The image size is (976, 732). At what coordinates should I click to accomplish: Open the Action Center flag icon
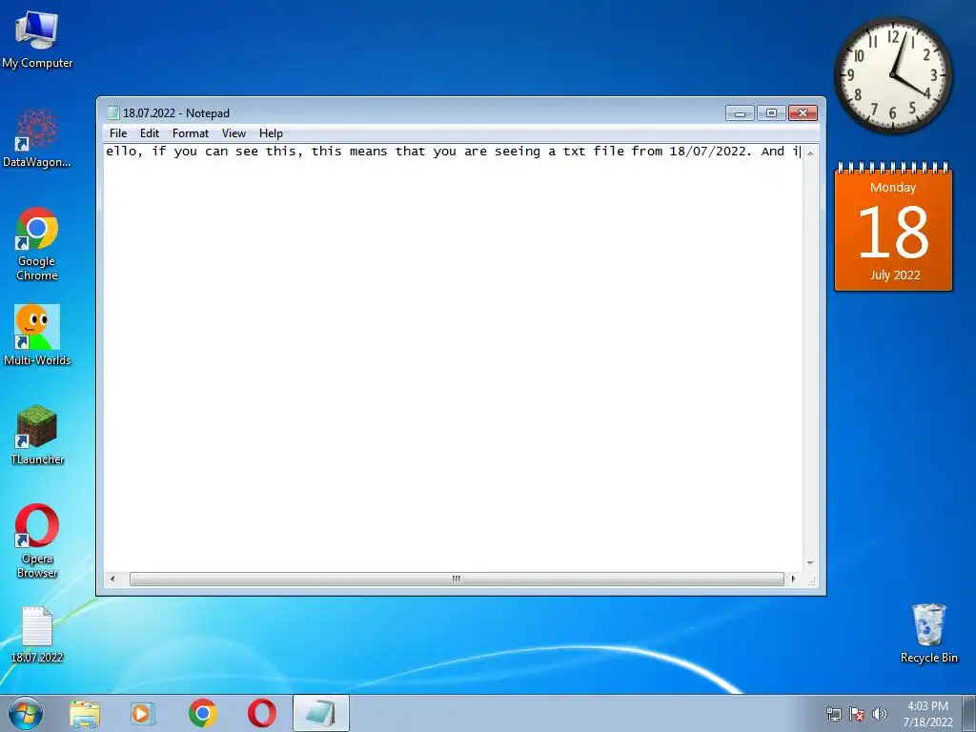point(857,714)
